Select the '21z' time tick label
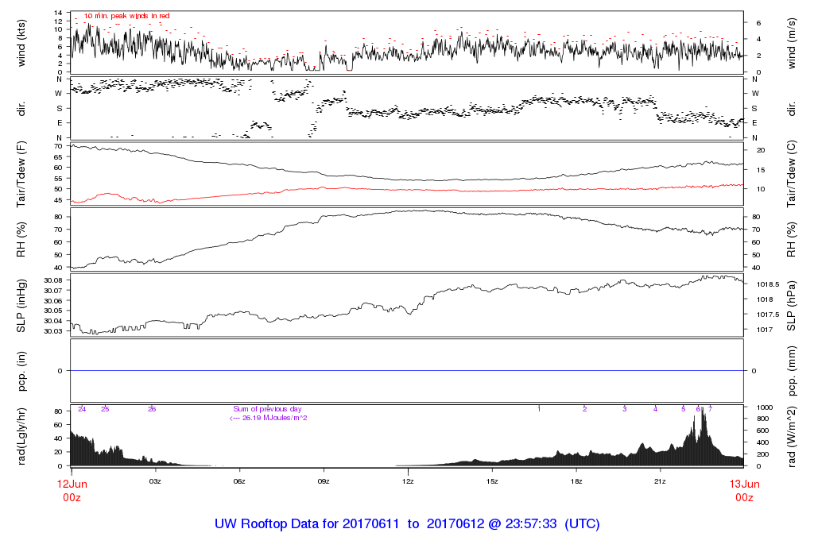 coord(660,481)
